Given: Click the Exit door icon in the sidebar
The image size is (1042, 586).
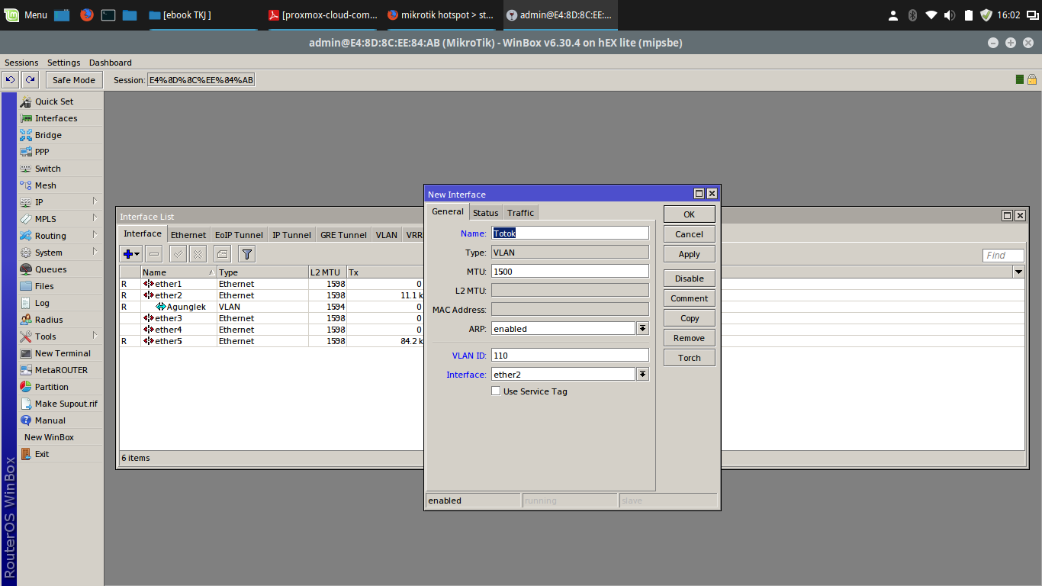Looking at the screenshot, I should click(x=26, y=454).
